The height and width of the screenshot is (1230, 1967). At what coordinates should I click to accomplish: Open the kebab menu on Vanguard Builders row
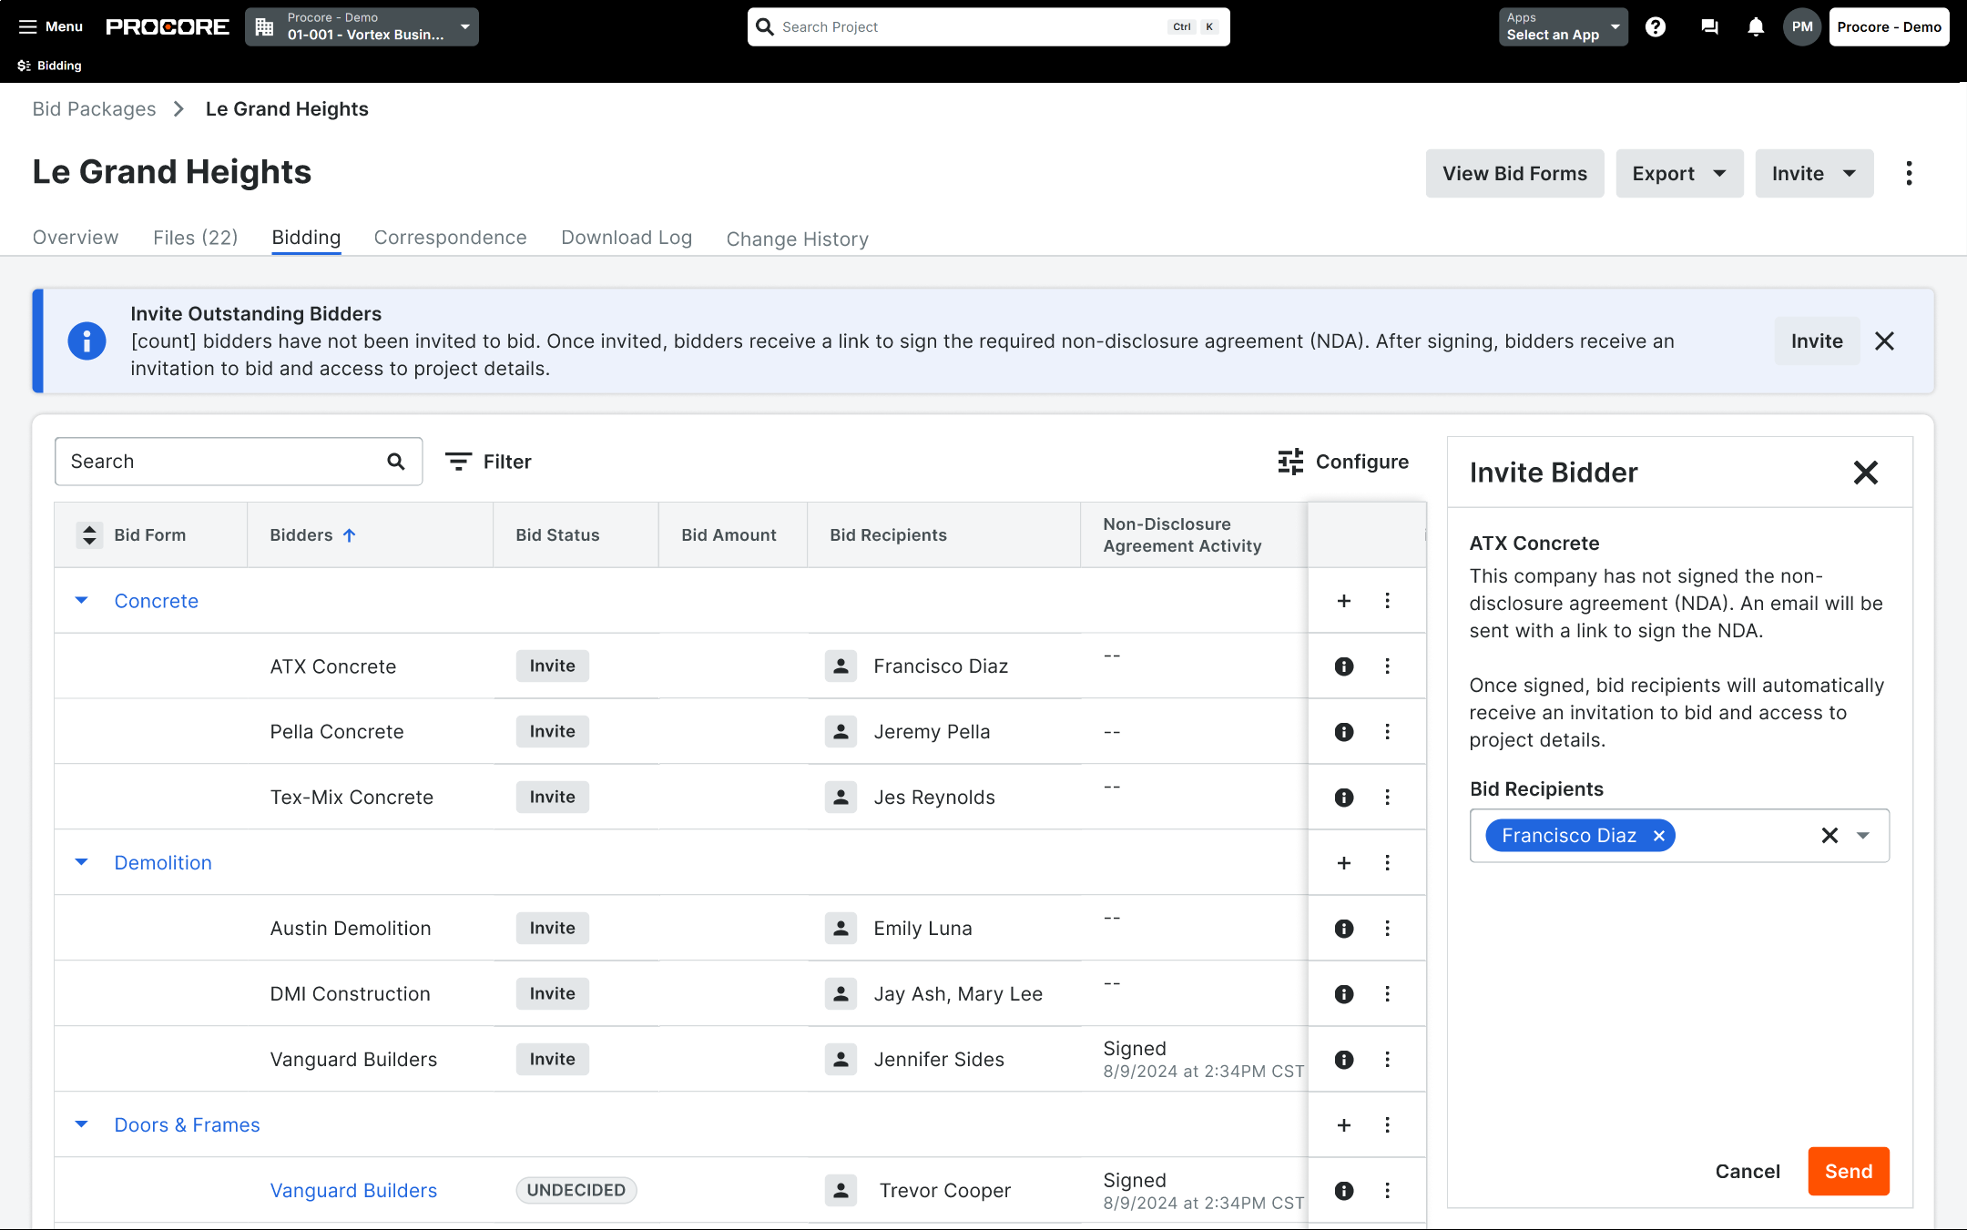click(x=1388, y=1059)
